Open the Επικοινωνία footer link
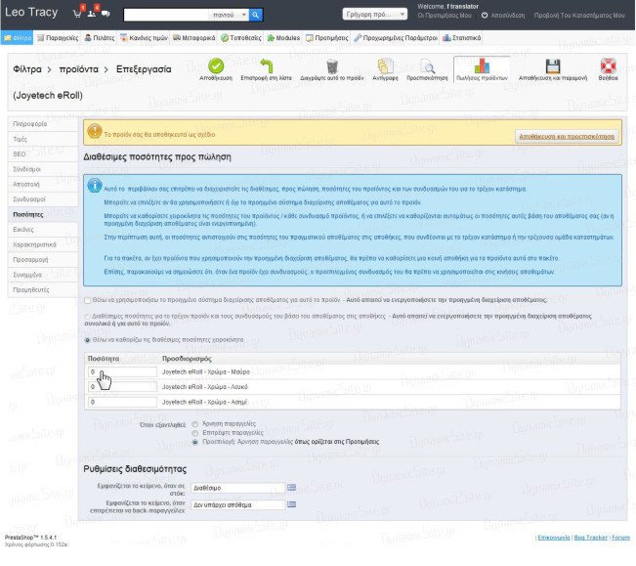636x566 pixels. (554, 538)
